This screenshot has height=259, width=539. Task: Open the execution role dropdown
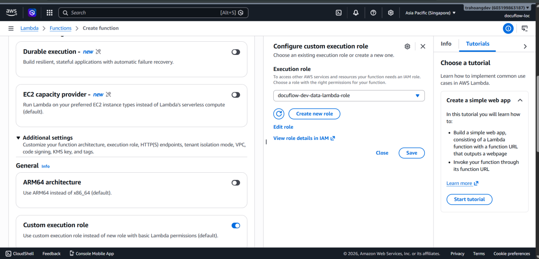click(349, 96)
